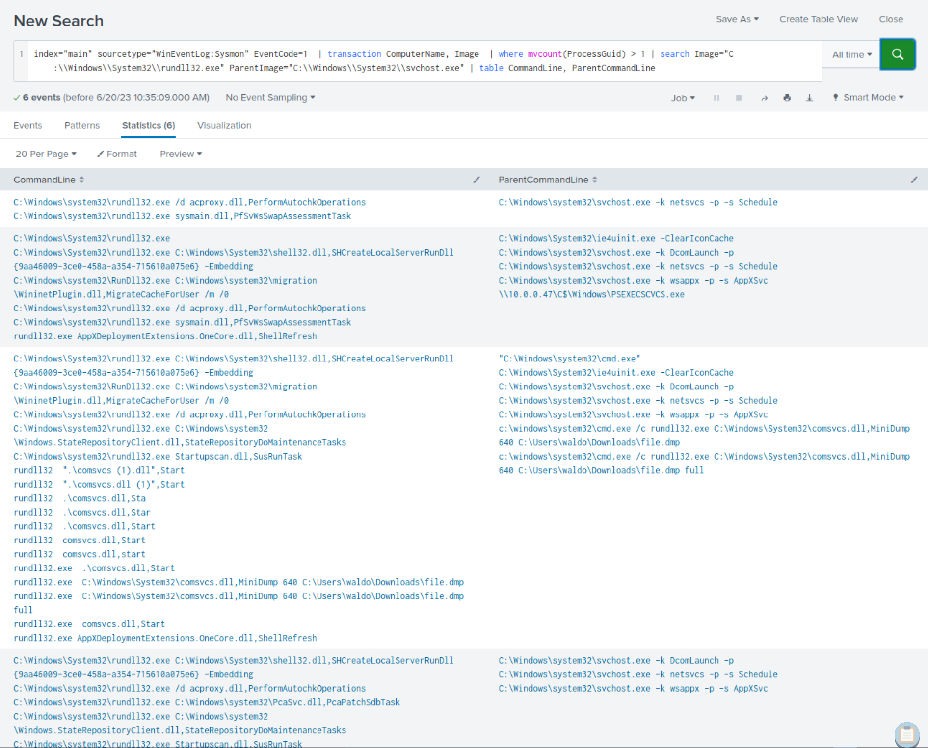Screen dimensions: 928x748
Task: Export results with the download icon
Action: pyautogui.click(x=809, y=98)
